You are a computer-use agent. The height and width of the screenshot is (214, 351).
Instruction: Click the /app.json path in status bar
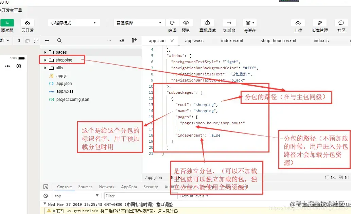(x=154, y=178)
